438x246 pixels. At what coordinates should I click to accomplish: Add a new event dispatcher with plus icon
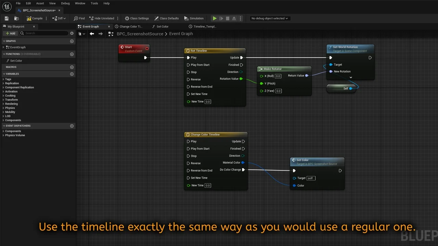(x=72, y=126)
